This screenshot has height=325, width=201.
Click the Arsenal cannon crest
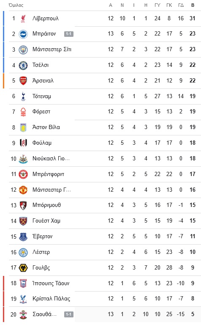pos(23,81)
